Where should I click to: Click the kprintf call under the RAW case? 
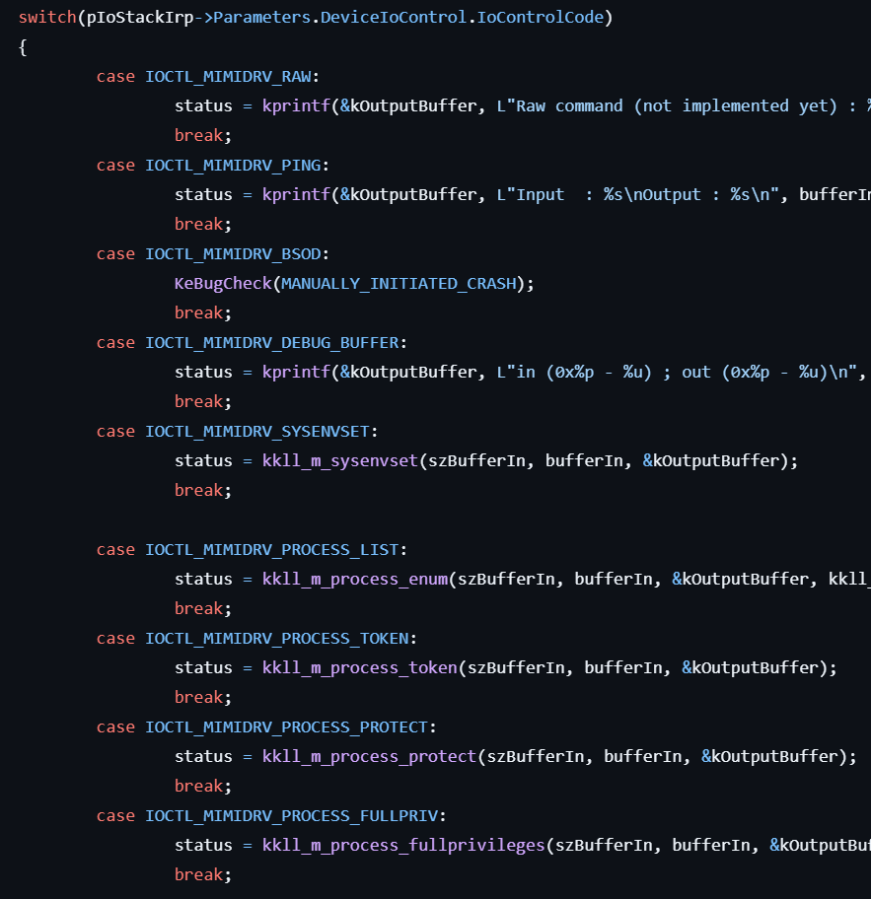(x=296, y=106)
